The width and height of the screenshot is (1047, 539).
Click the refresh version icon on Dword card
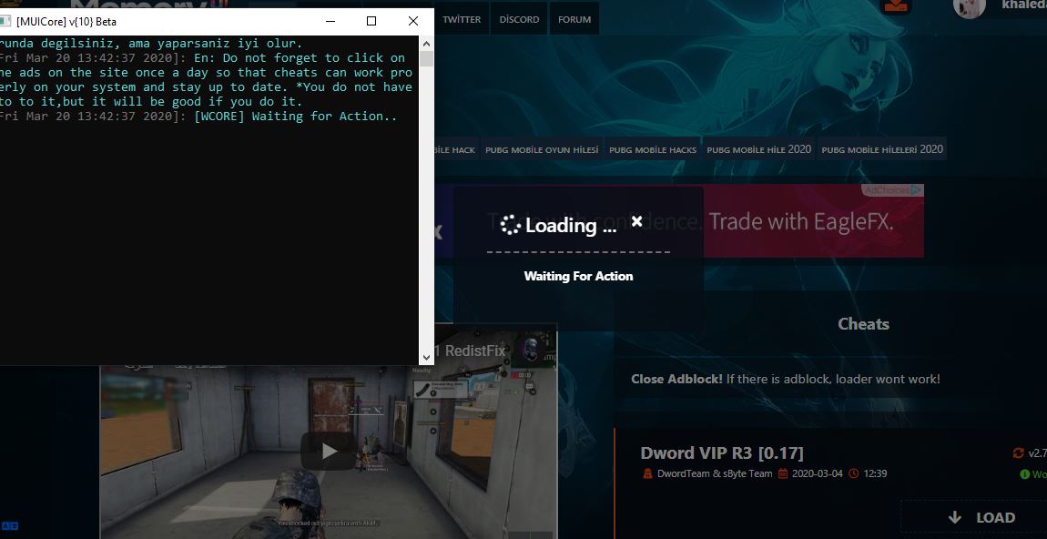click(x=1018, y=453)
